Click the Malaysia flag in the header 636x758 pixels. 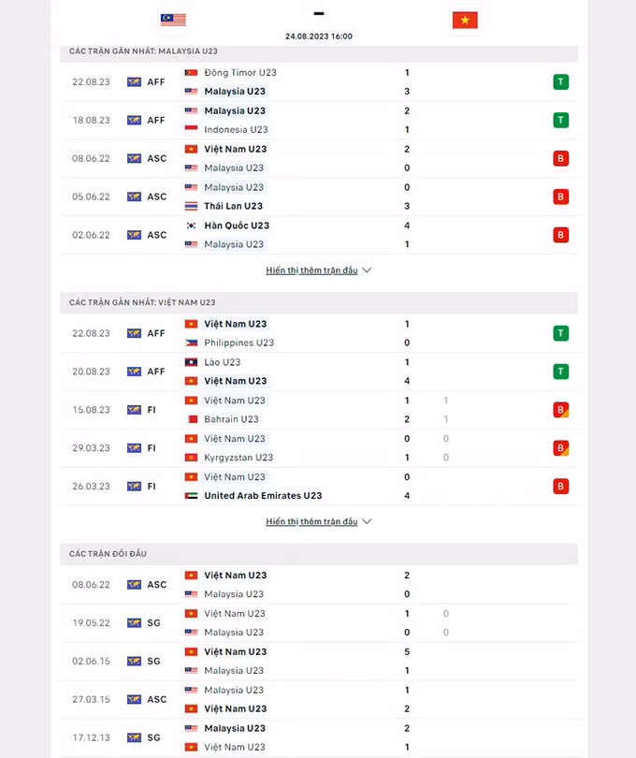(173, 20)
